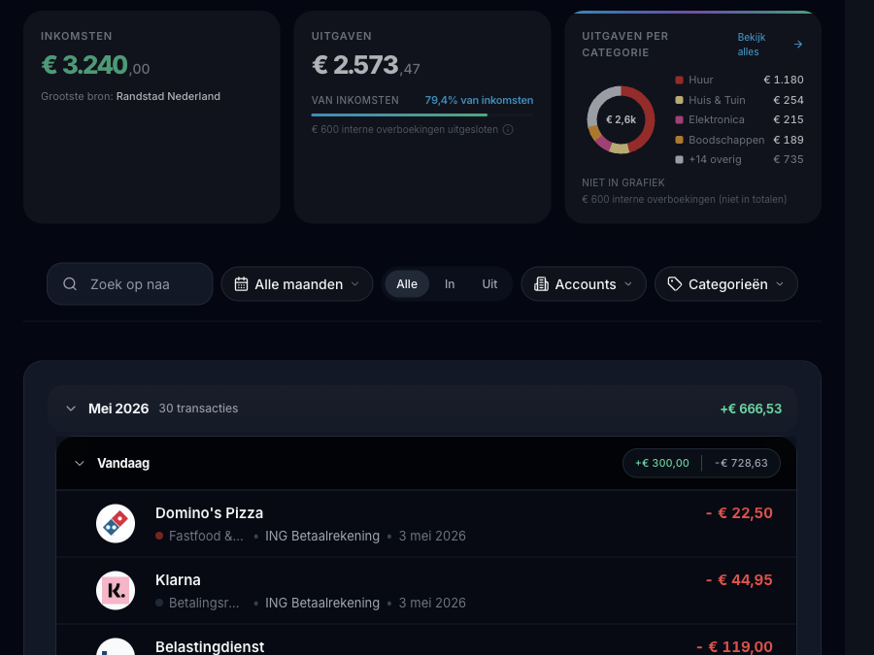This screenshot has width=874, height=655.
Task: Open the Categorieën filter dropdown
Action: [x=725, y=284]
